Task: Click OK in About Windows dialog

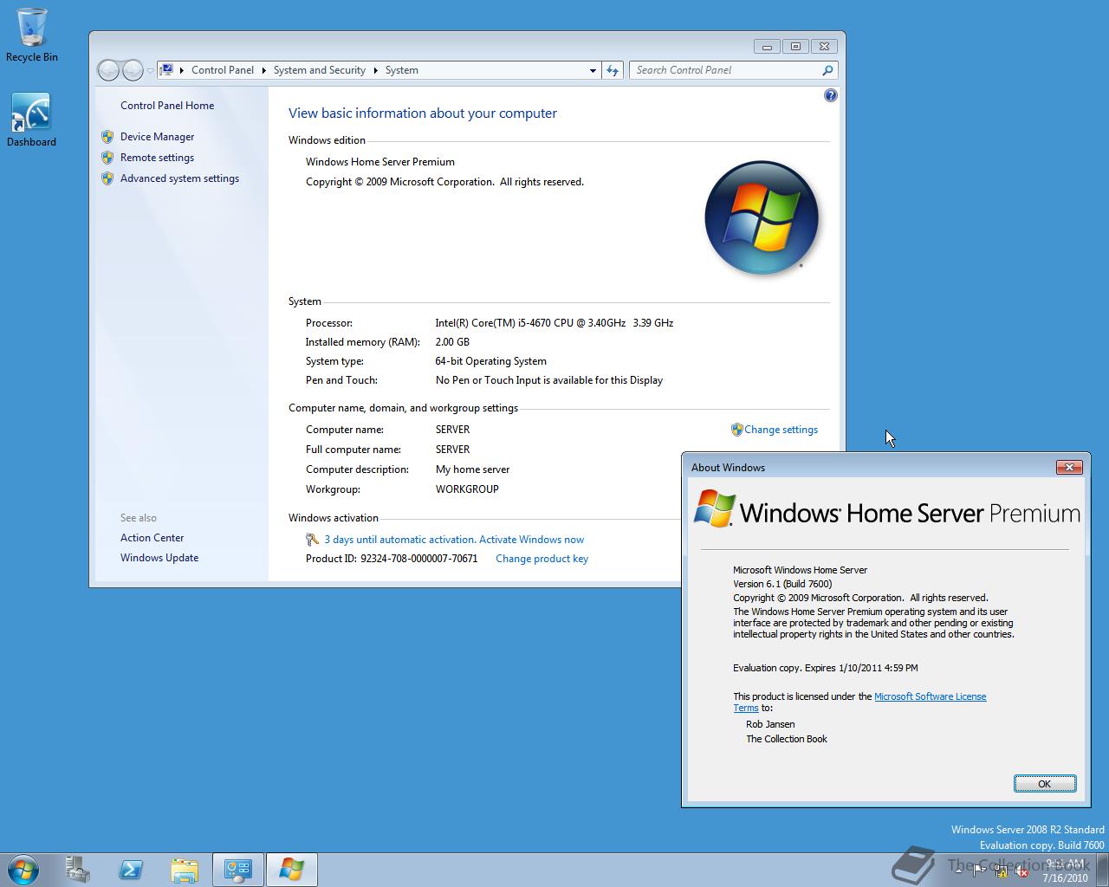Action: click(x=1045, y=783)
